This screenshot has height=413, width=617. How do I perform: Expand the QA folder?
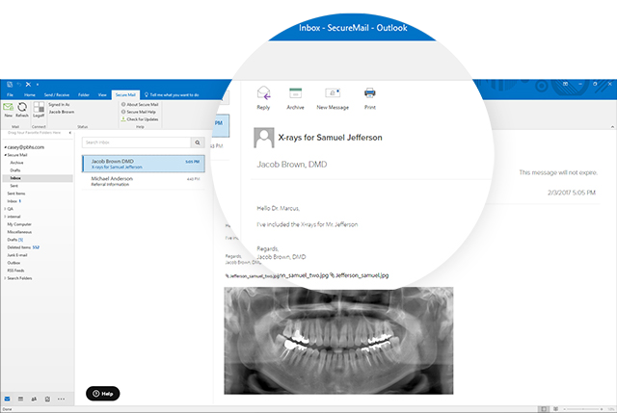point(5,209)
